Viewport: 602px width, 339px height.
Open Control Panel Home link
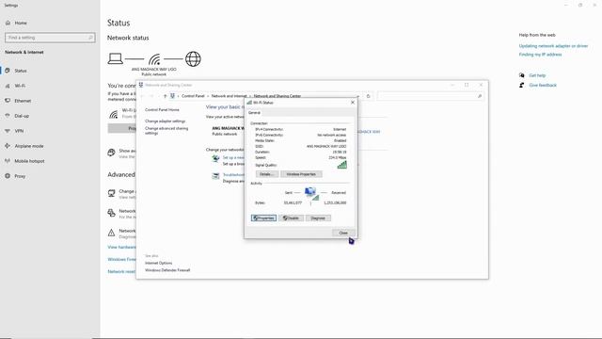point(162,110)
